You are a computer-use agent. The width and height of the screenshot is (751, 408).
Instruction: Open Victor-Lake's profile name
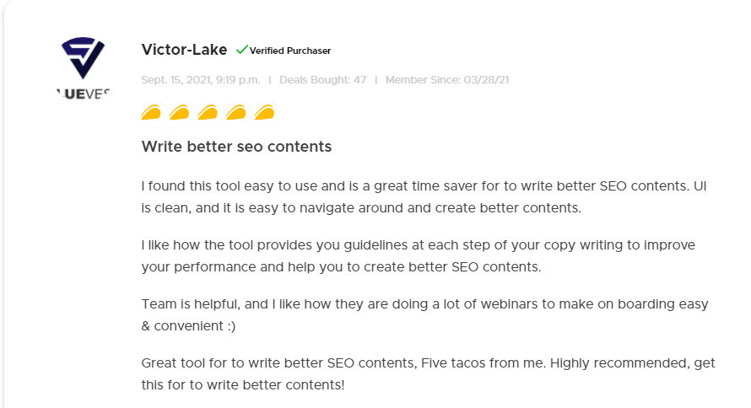[x=184, y=50]
